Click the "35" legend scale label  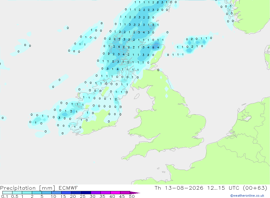(102, 196)
